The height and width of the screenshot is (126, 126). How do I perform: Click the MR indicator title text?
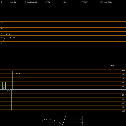coord(112,66)
